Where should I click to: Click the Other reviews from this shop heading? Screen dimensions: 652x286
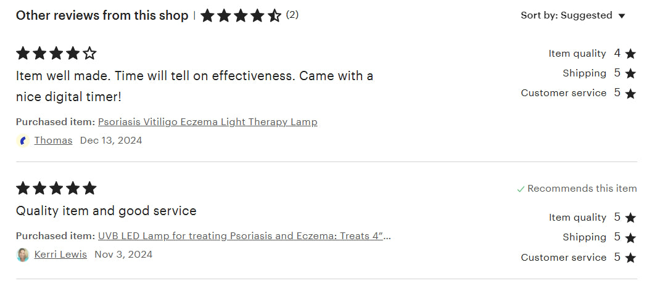click(x=102, y=15)
